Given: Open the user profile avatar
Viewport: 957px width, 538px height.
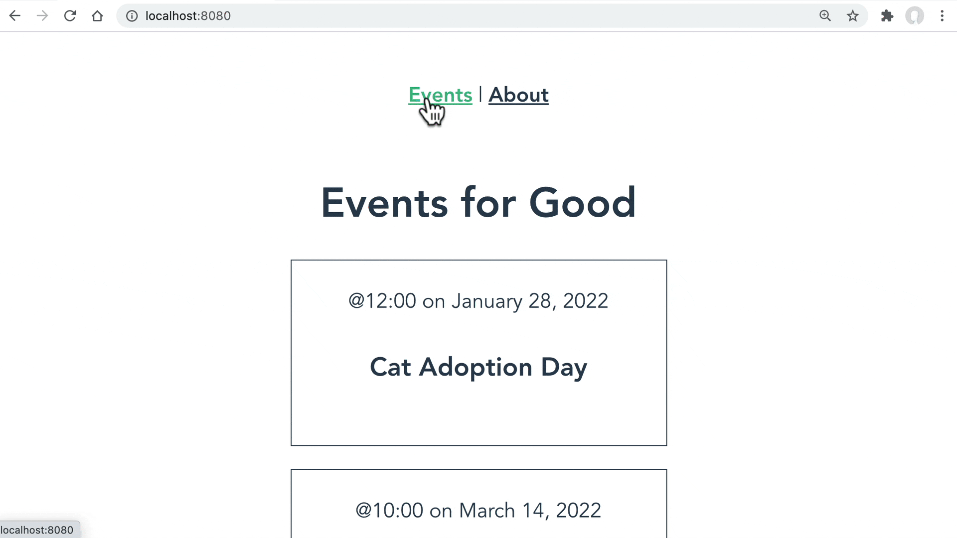Looking at the screenshot, I should [915, 16].
